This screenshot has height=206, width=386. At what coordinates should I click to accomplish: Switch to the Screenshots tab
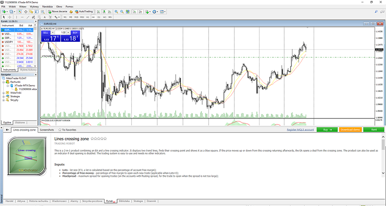[47, 129]
